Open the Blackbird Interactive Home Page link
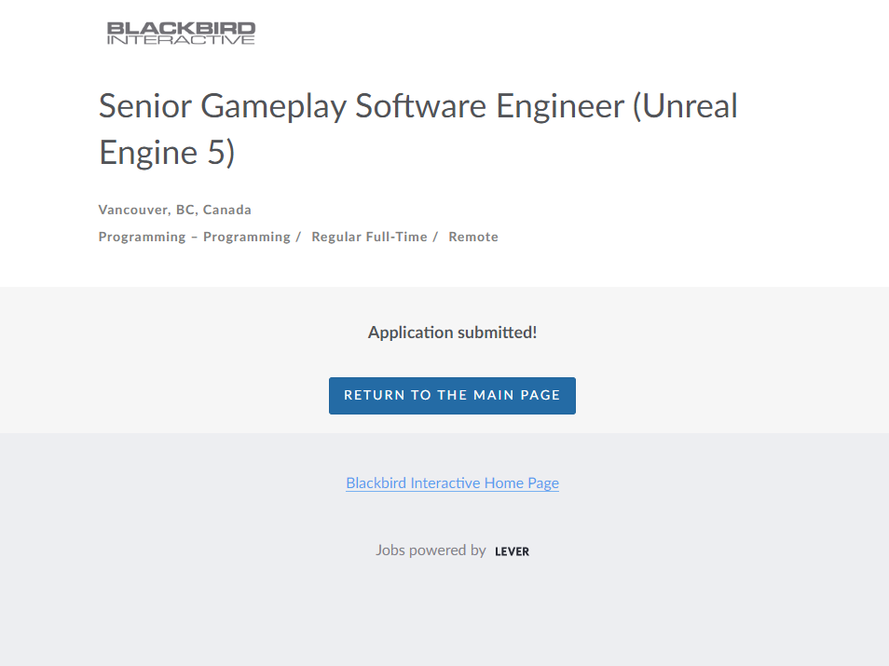Viewport: 889px width, 666px height. [452, 483]
